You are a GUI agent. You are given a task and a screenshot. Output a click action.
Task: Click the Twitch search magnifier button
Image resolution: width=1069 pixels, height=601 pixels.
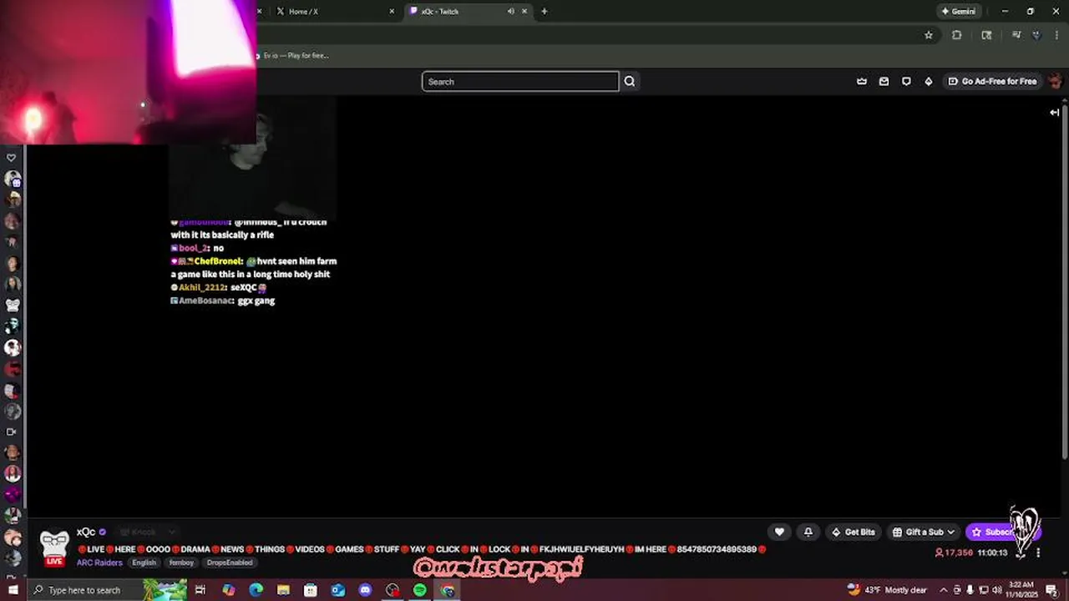click(630, 81)
